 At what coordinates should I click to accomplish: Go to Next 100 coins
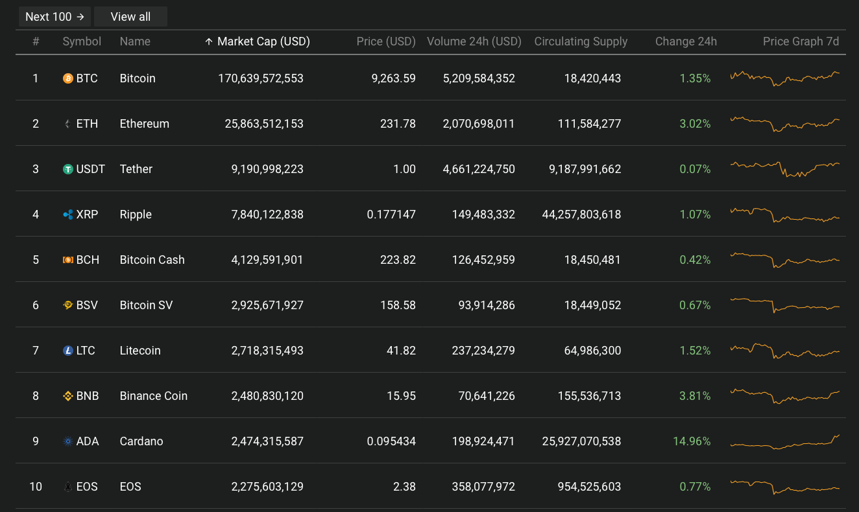point(54,17)
